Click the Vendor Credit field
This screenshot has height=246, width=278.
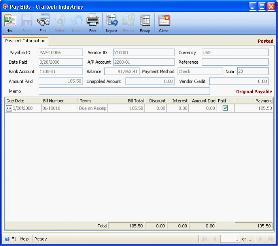[238, 81]
